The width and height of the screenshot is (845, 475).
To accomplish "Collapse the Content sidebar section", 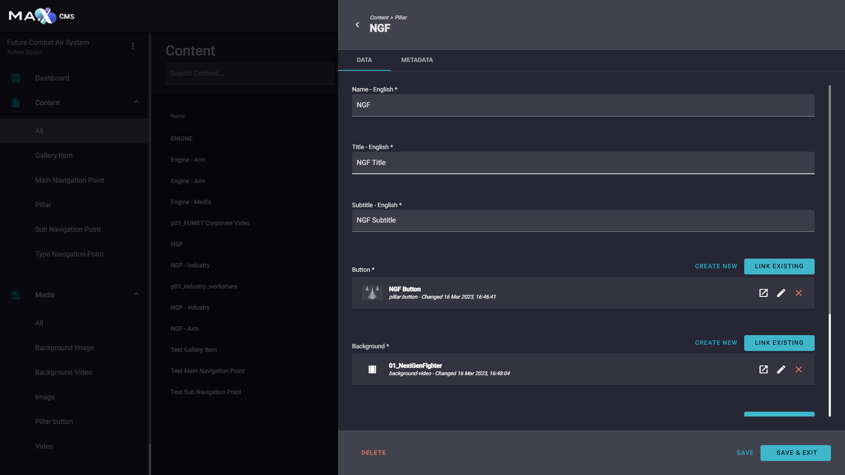I will (136, 102).
